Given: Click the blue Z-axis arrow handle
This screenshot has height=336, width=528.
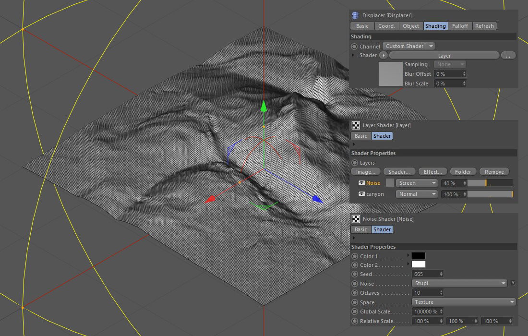Looking at the screenshot, I should click(x=317, y=198).
